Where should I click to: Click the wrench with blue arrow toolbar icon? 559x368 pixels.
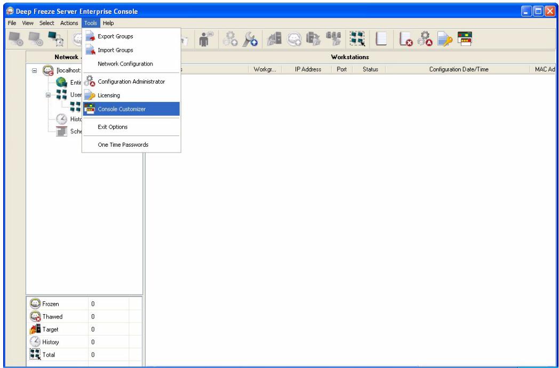click(x=250, y=39)
